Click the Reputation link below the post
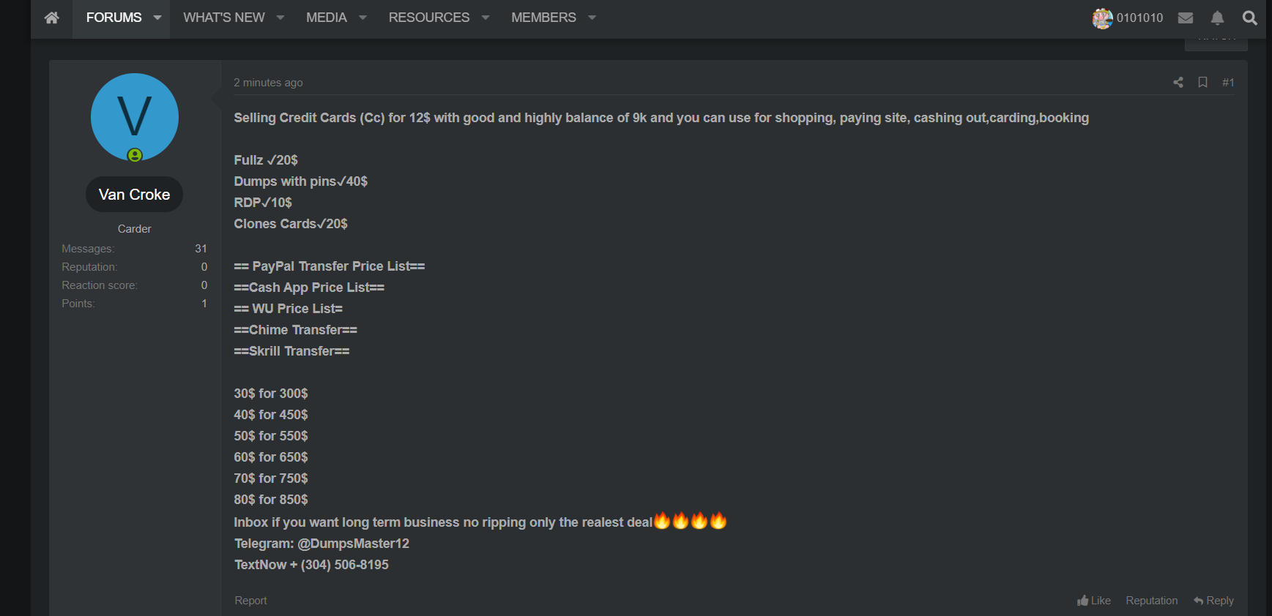The height and width of the screenshot is (616, 1272). (1151, 601)
